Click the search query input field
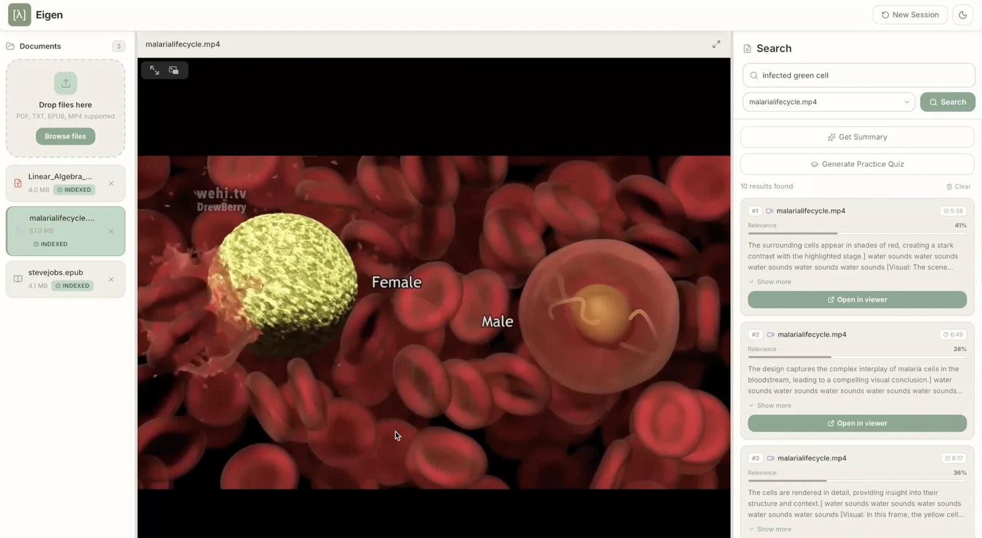Image resolution: width=982 pixels, height=538 pixels. click(859, 75)
